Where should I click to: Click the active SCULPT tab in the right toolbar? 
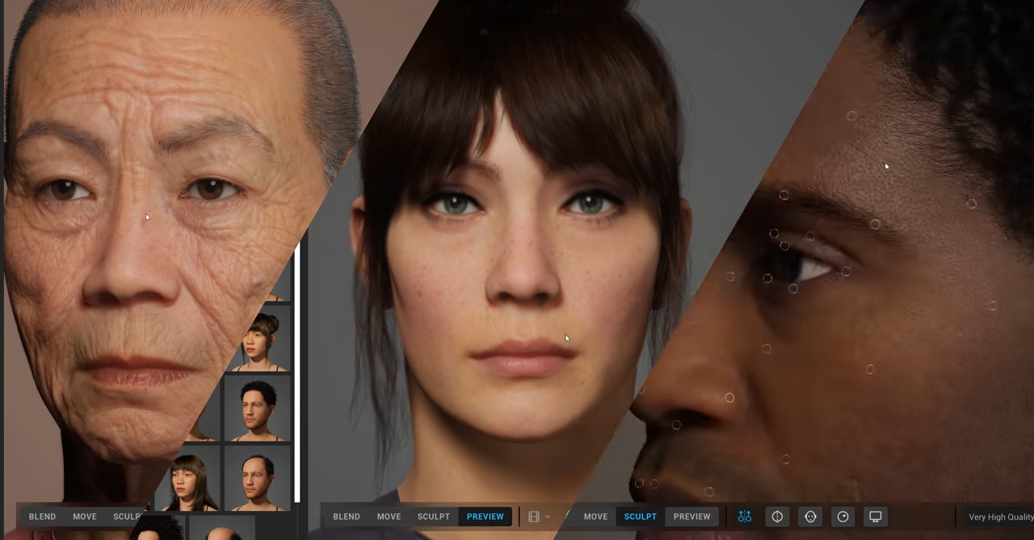[x=641, y=517]
